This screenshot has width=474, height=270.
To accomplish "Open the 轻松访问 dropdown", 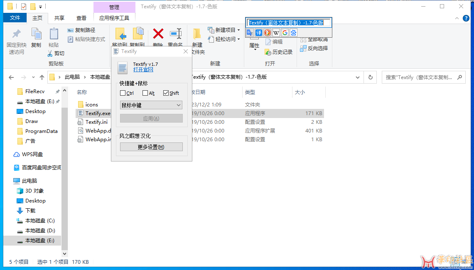I will (x=224, y=39).
